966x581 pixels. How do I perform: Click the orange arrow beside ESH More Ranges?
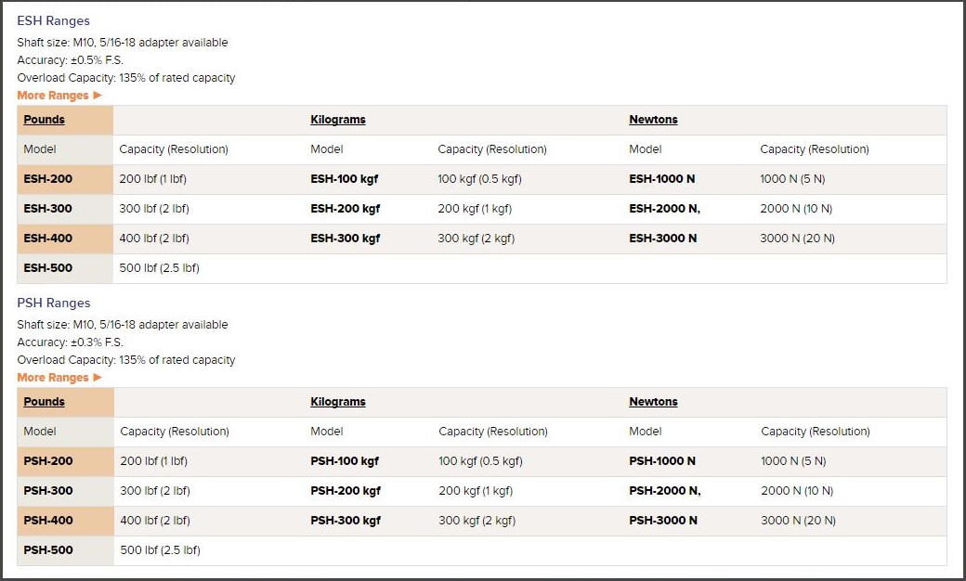coord(98,96)
